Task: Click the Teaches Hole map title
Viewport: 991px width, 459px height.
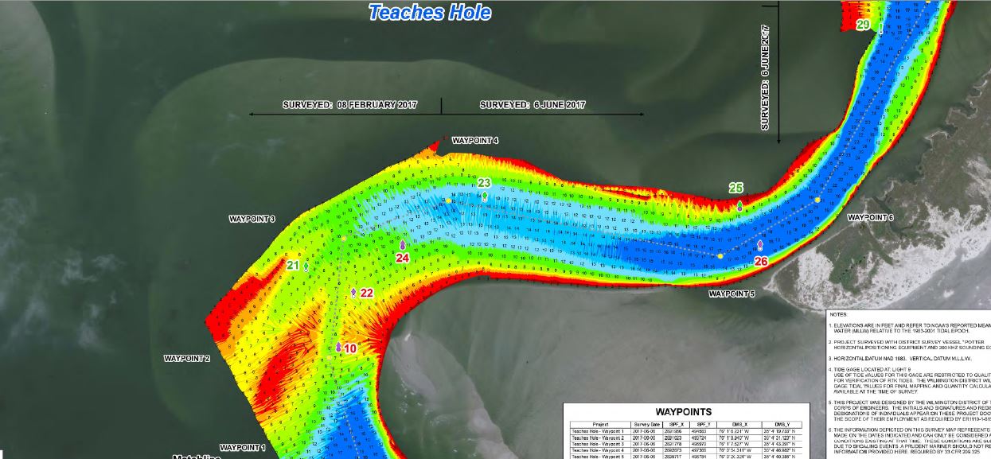Action: [x=430, y=13]
